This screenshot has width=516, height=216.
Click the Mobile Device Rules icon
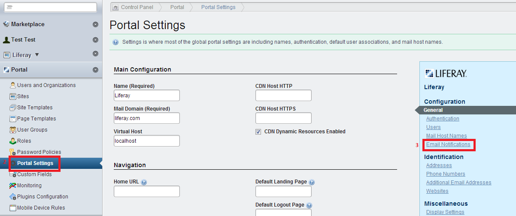(x=13, y=208)
